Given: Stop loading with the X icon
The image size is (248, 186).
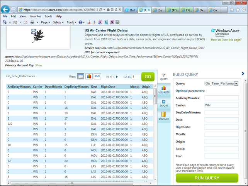Looking at the screenshot, I should (120, 10).
